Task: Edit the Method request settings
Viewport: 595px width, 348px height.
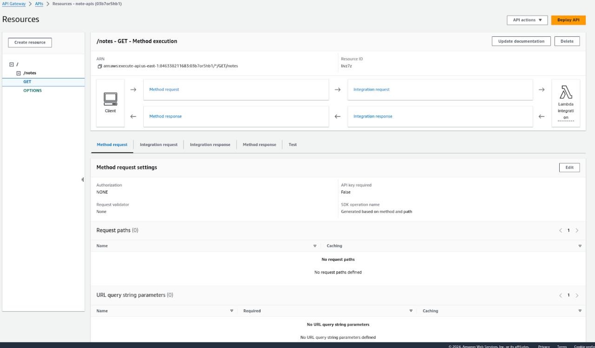Action: (569, 167)
